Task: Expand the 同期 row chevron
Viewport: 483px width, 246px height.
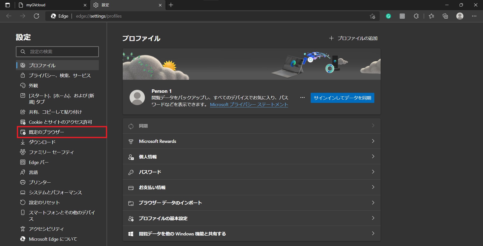Action: click(x=373, y=126)
